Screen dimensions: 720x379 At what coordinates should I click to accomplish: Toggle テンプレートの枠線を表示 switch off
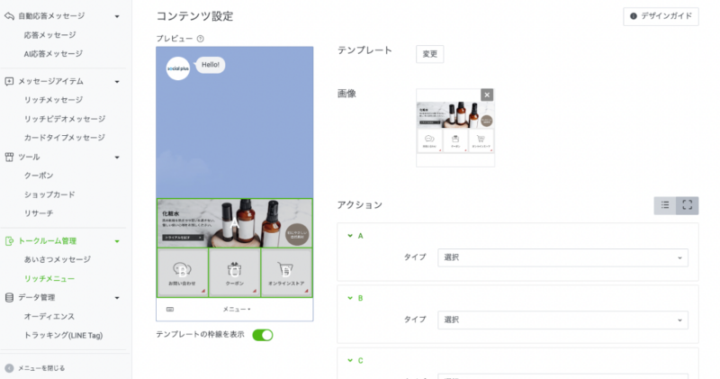pos(263,335)
